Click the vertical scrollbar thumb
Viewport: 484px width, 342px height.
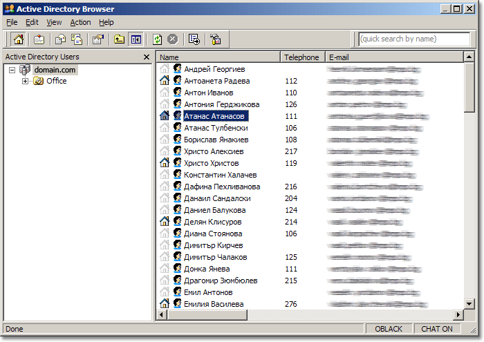(469, 87)
